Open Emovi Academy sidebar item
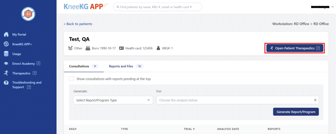The width and height of the screenshot is (336, 134). (x=24, y=63)
